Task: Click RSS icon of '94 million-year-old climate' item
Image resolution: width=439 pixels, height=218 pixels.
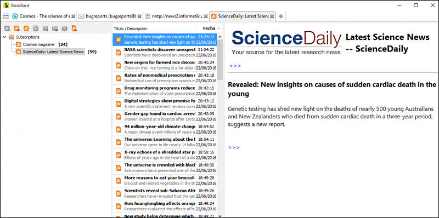Action: tap(119, 129)
